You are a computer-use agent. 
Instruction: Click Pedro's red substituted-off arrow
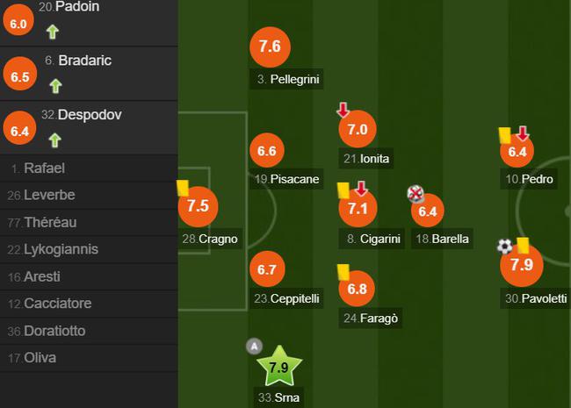click(x=523, y=133)
